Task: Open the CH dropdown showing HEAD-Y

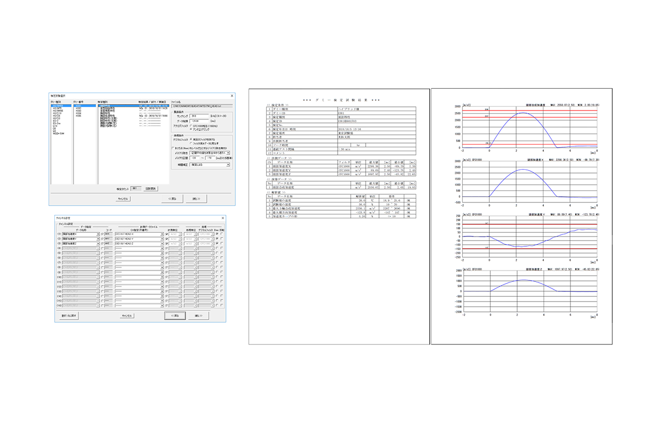Action: [x=139, y=239]
